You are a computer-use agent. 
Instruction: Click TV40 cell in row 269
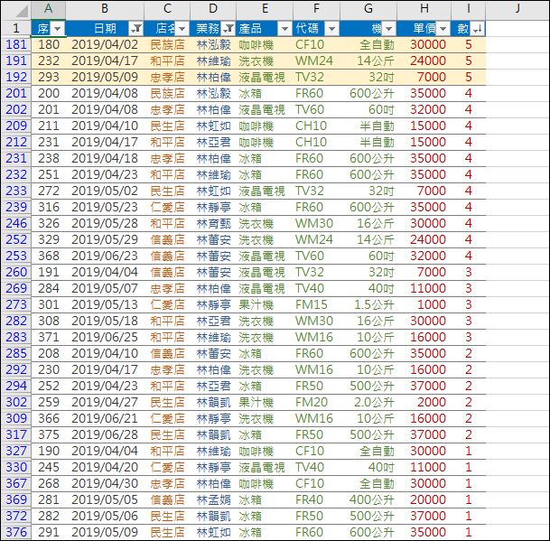pyautogui.click(x=316, y=288)
